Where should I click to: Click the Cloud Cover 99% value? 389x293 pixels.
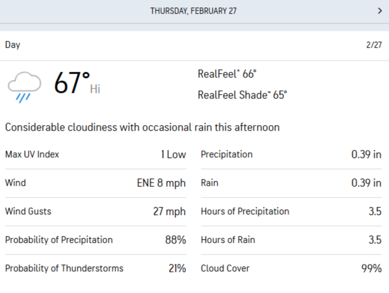coord(371,268)
